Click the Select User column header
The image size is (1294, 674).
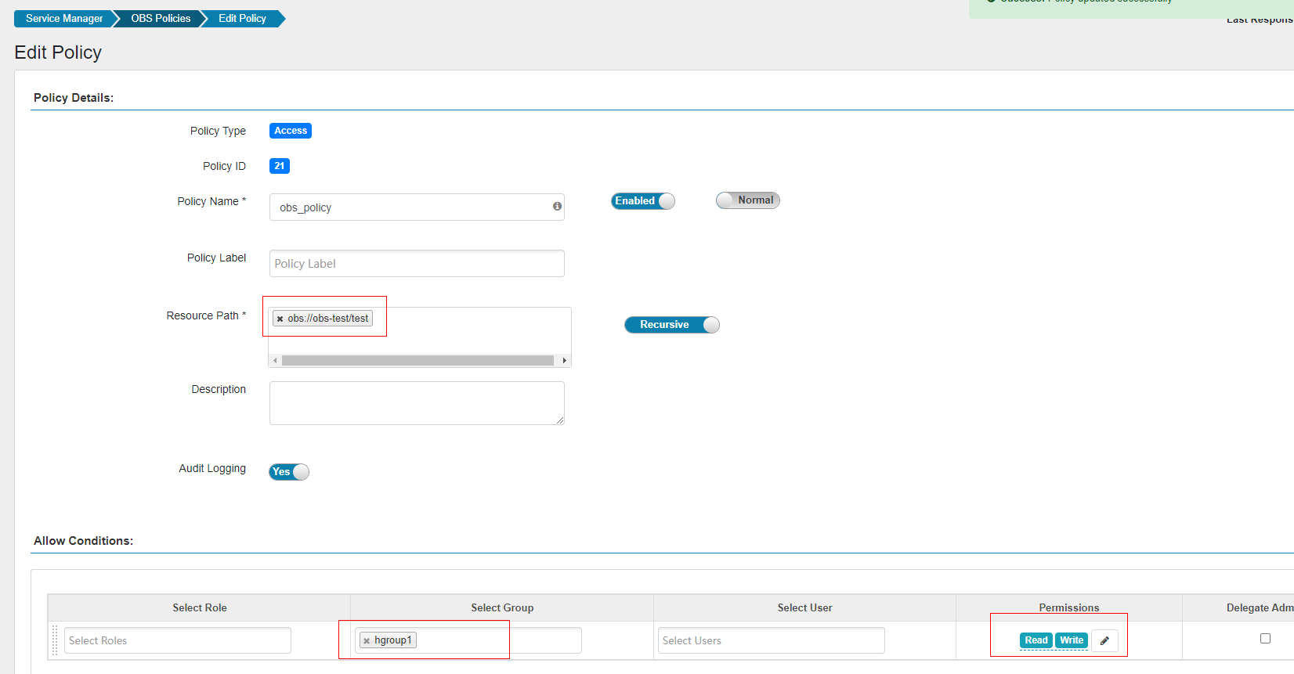pos(804,607)
